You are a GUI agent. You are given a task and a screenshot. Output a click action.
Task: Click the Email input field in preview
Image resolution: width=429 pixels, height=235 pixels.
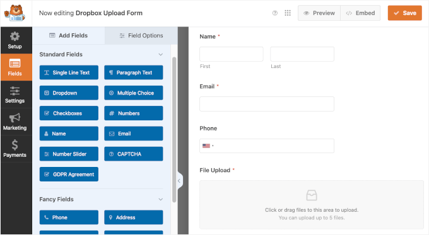pyautogui.click(x=267, y=104)
